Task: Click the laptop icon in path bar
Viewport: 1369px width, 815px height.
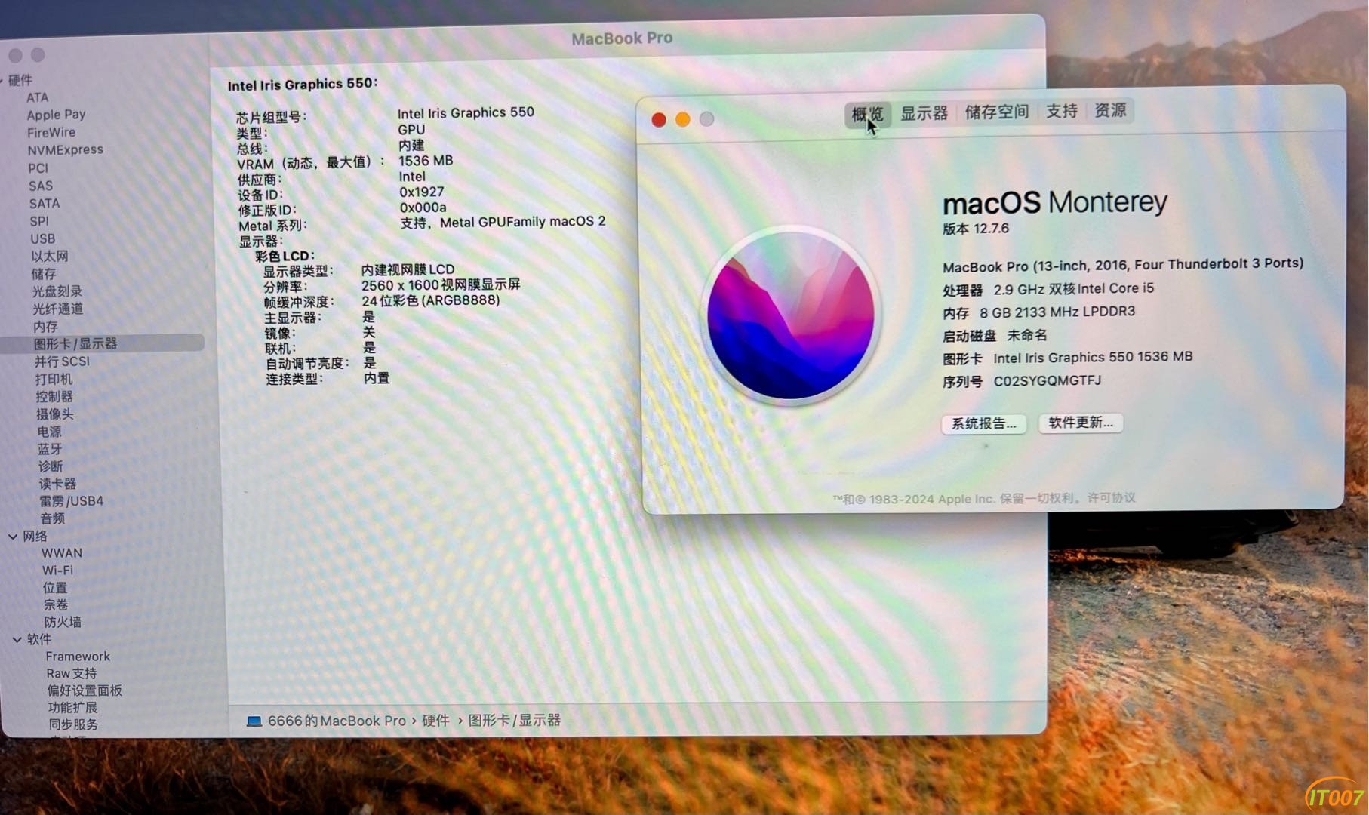Action: tap(254, 721)
